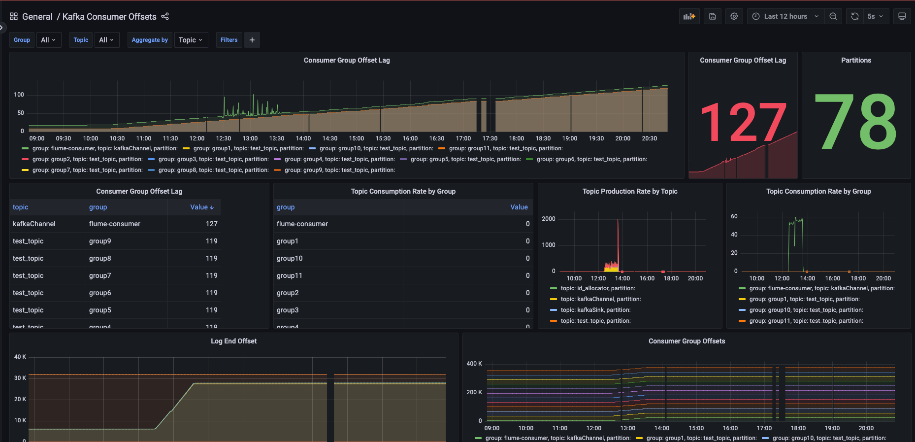Viewport: 915px width, 442px height.
Task: Share the dashboard via the share icon
Action: (165, 17)
